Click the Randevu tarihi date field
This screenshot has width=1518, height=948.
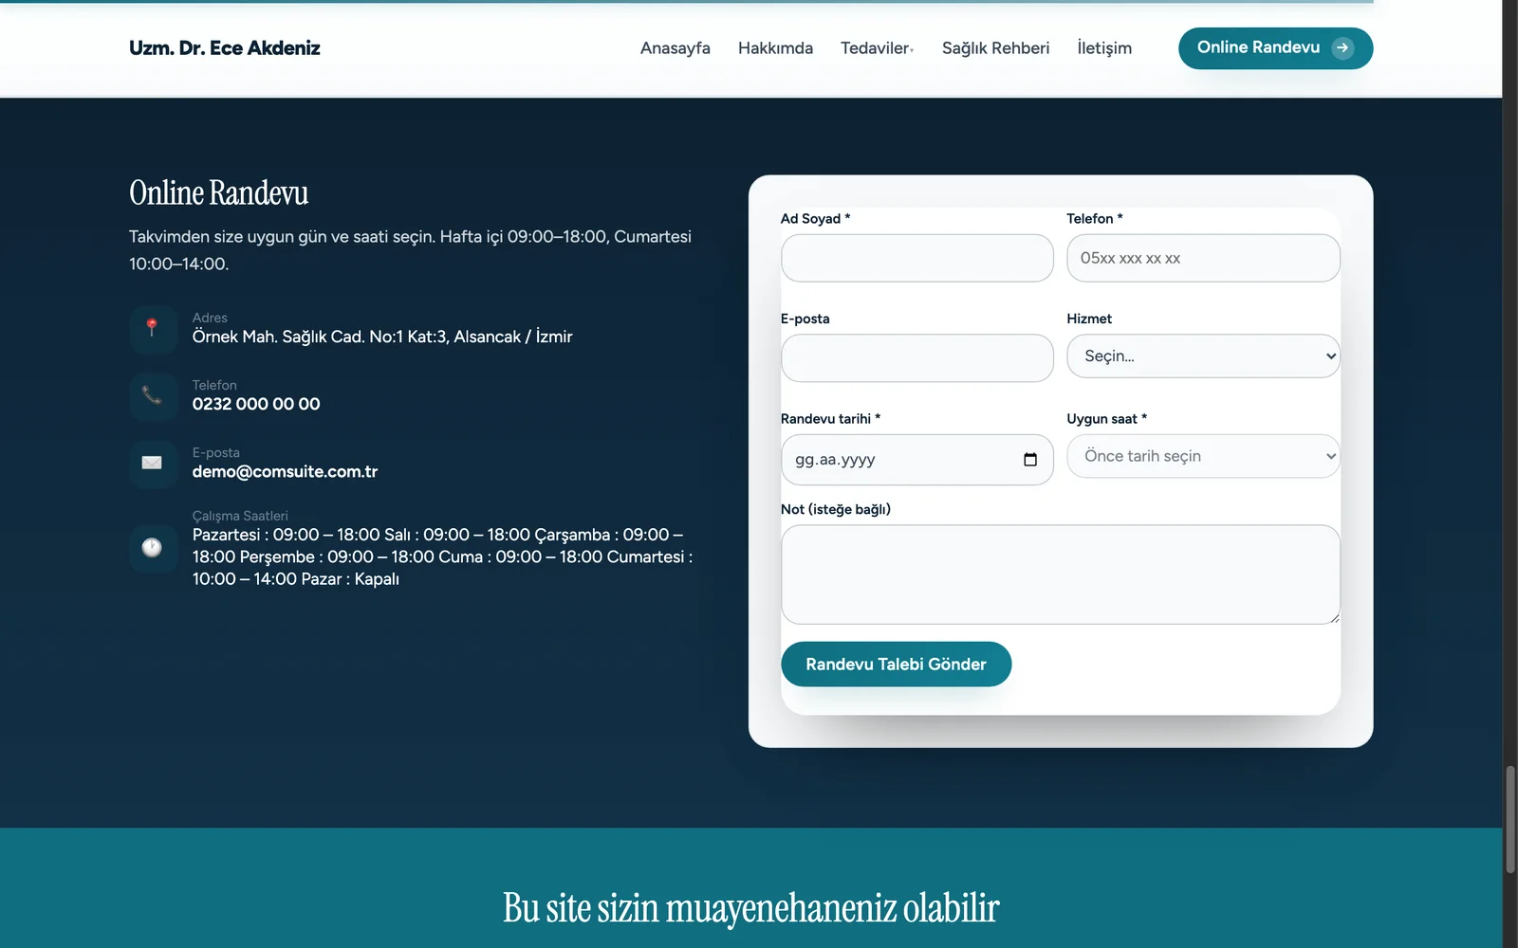916,460
